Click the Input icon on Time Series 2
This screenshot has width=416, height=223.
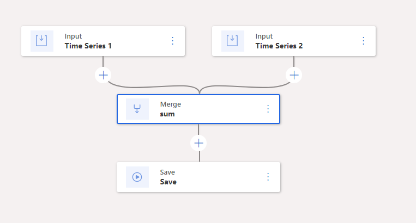click(x=233, y=41)
